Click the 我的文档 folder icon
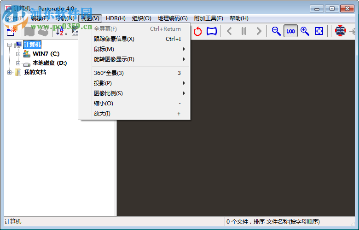The width and height of the screenshot is (359, 230). pyautogui.click(x=18, y=72)
